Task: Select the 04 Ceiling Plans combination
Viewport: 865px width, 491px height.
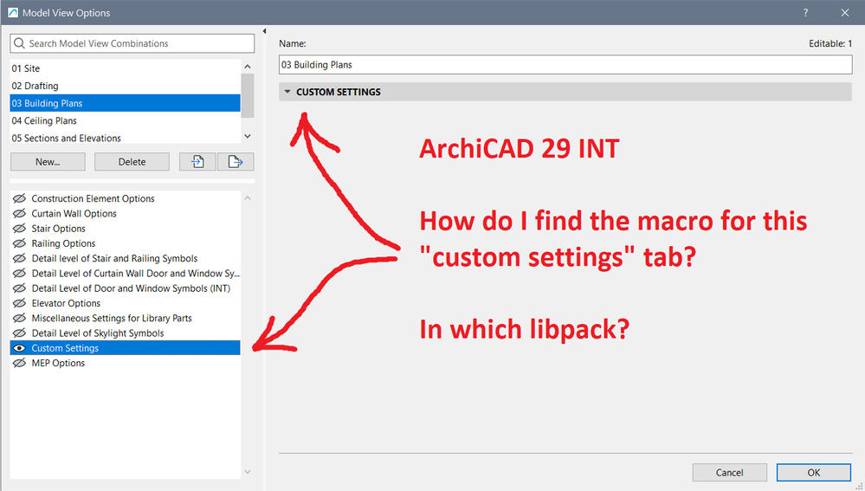Action: tap(126, 120)
